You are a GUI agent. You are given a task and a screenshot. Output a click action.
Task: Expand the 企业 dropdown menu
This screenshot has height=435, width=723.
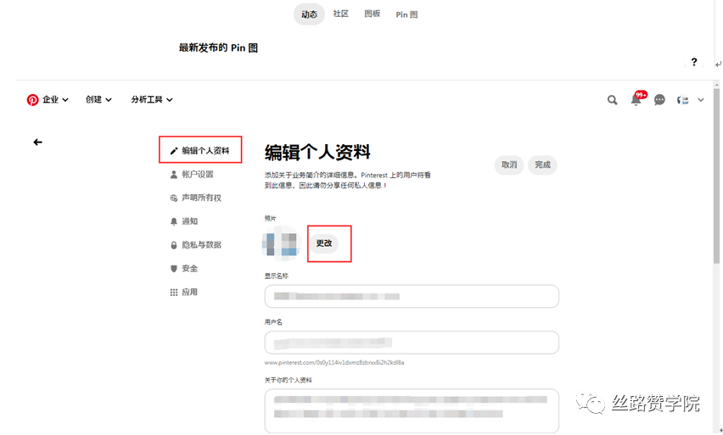(55, 99)
